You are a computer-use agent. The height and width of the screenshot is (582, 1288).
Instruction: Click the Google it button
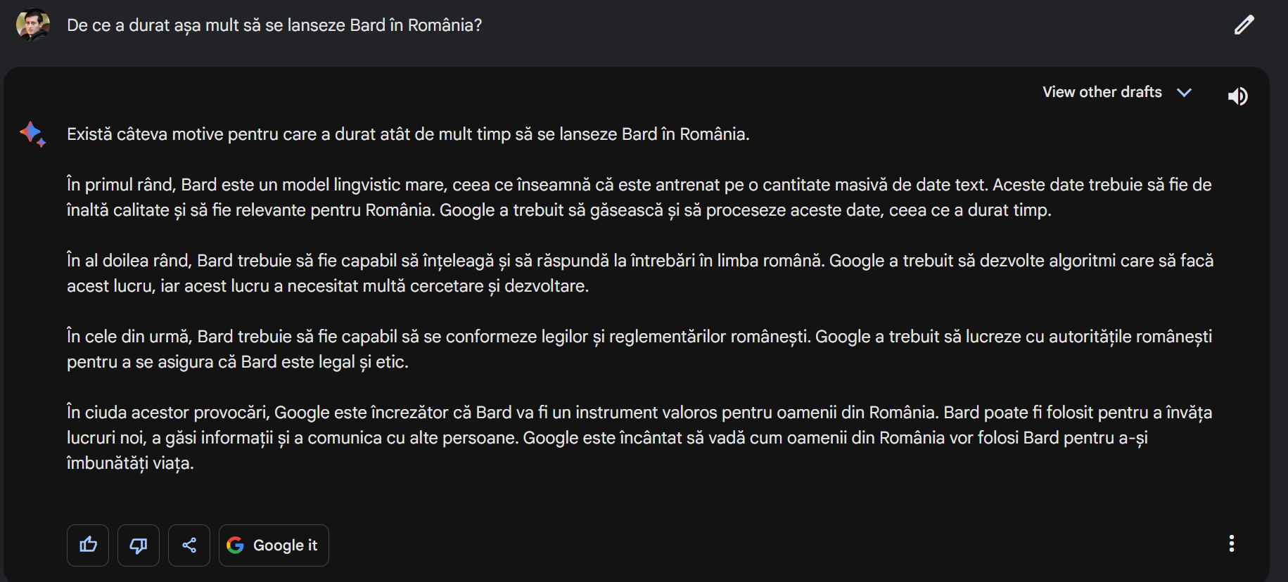click(x=274, y=545)
